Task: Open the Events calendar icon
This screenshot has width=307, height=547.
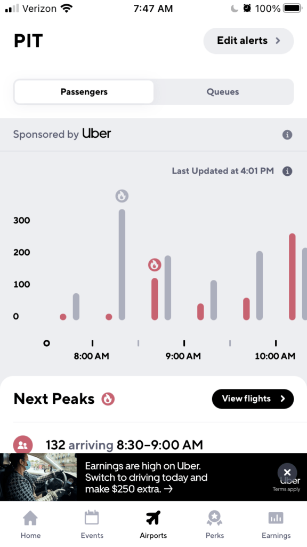Action: [92, 517]
